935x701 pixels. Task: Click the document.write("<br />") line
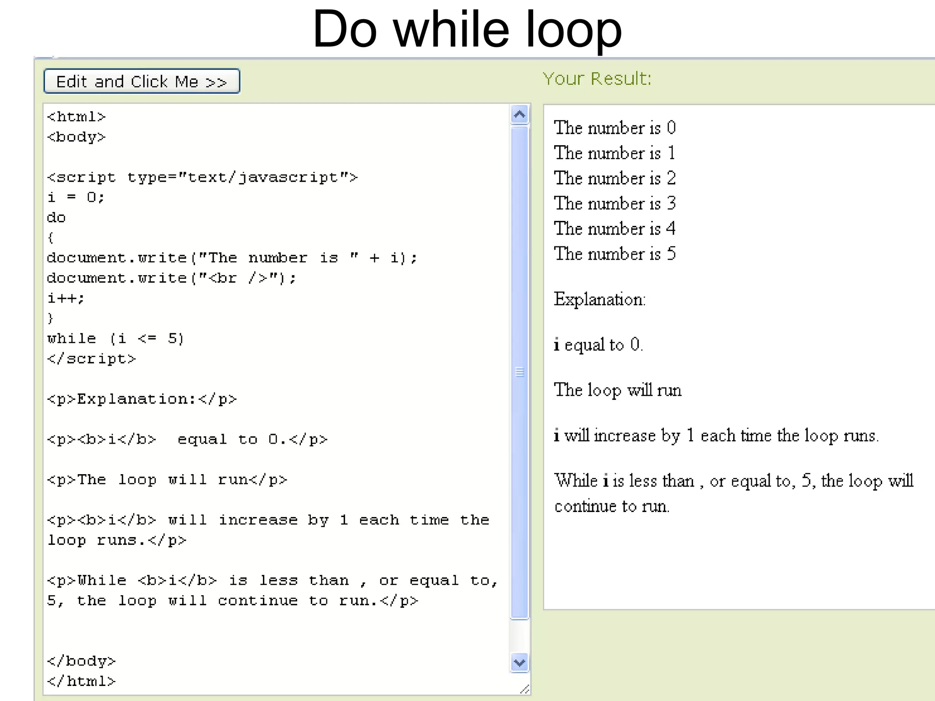pyautogui.click(x=172, y=278)
